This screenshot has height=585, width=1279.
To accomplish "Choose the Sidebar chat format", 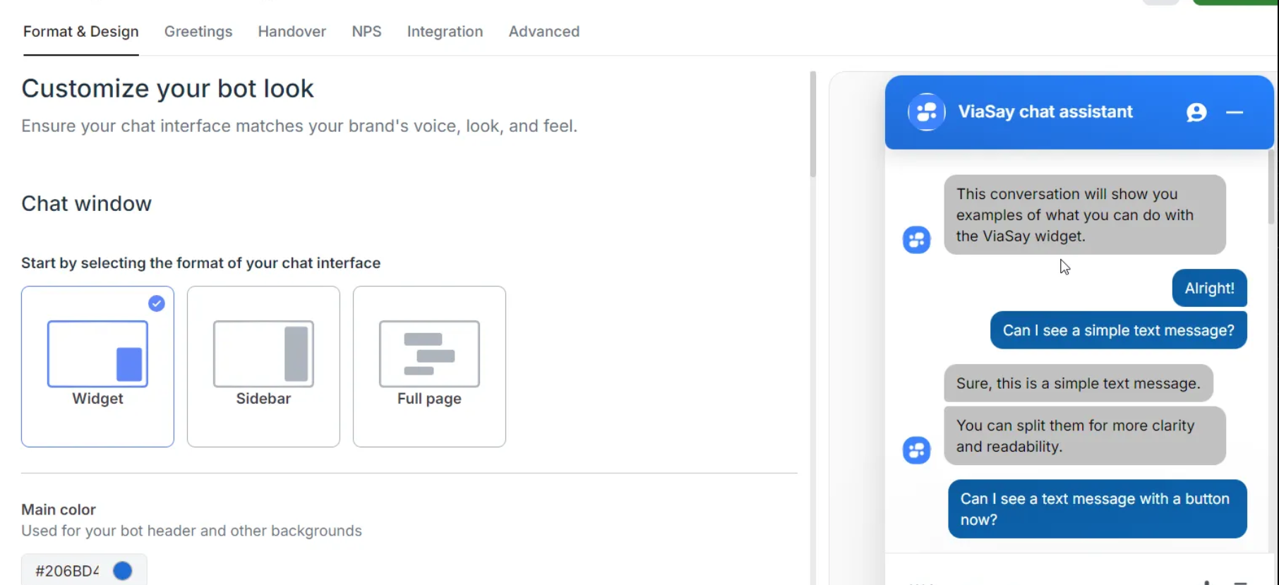I will pos(263,366).
